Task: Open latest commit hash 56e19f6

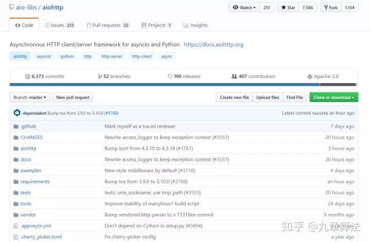Action: click(320, 113)
